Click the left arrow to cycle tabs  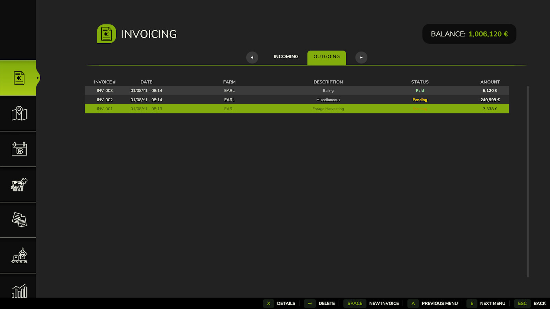click(x=252, y=57)
